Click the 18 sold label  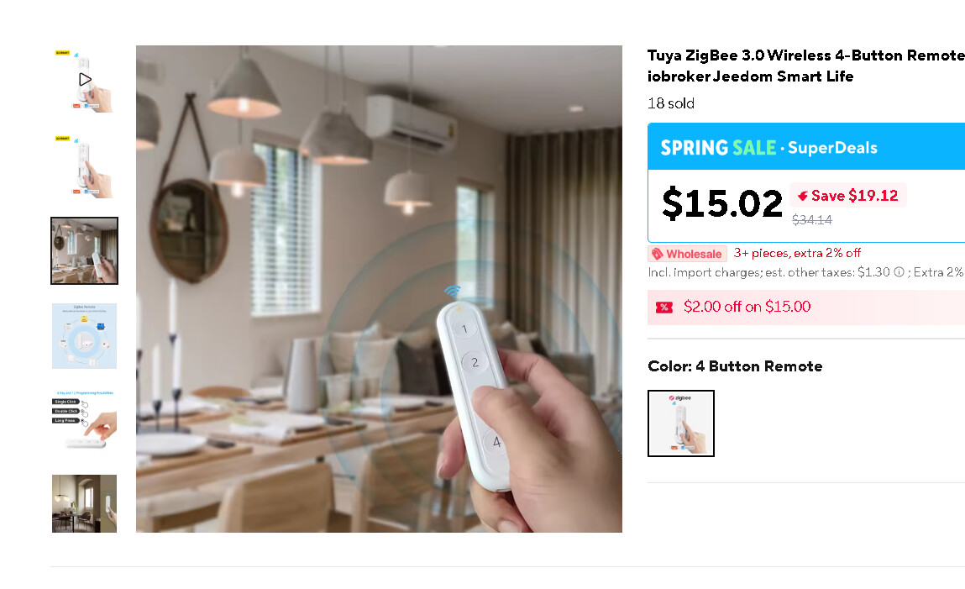pos(671,103)
